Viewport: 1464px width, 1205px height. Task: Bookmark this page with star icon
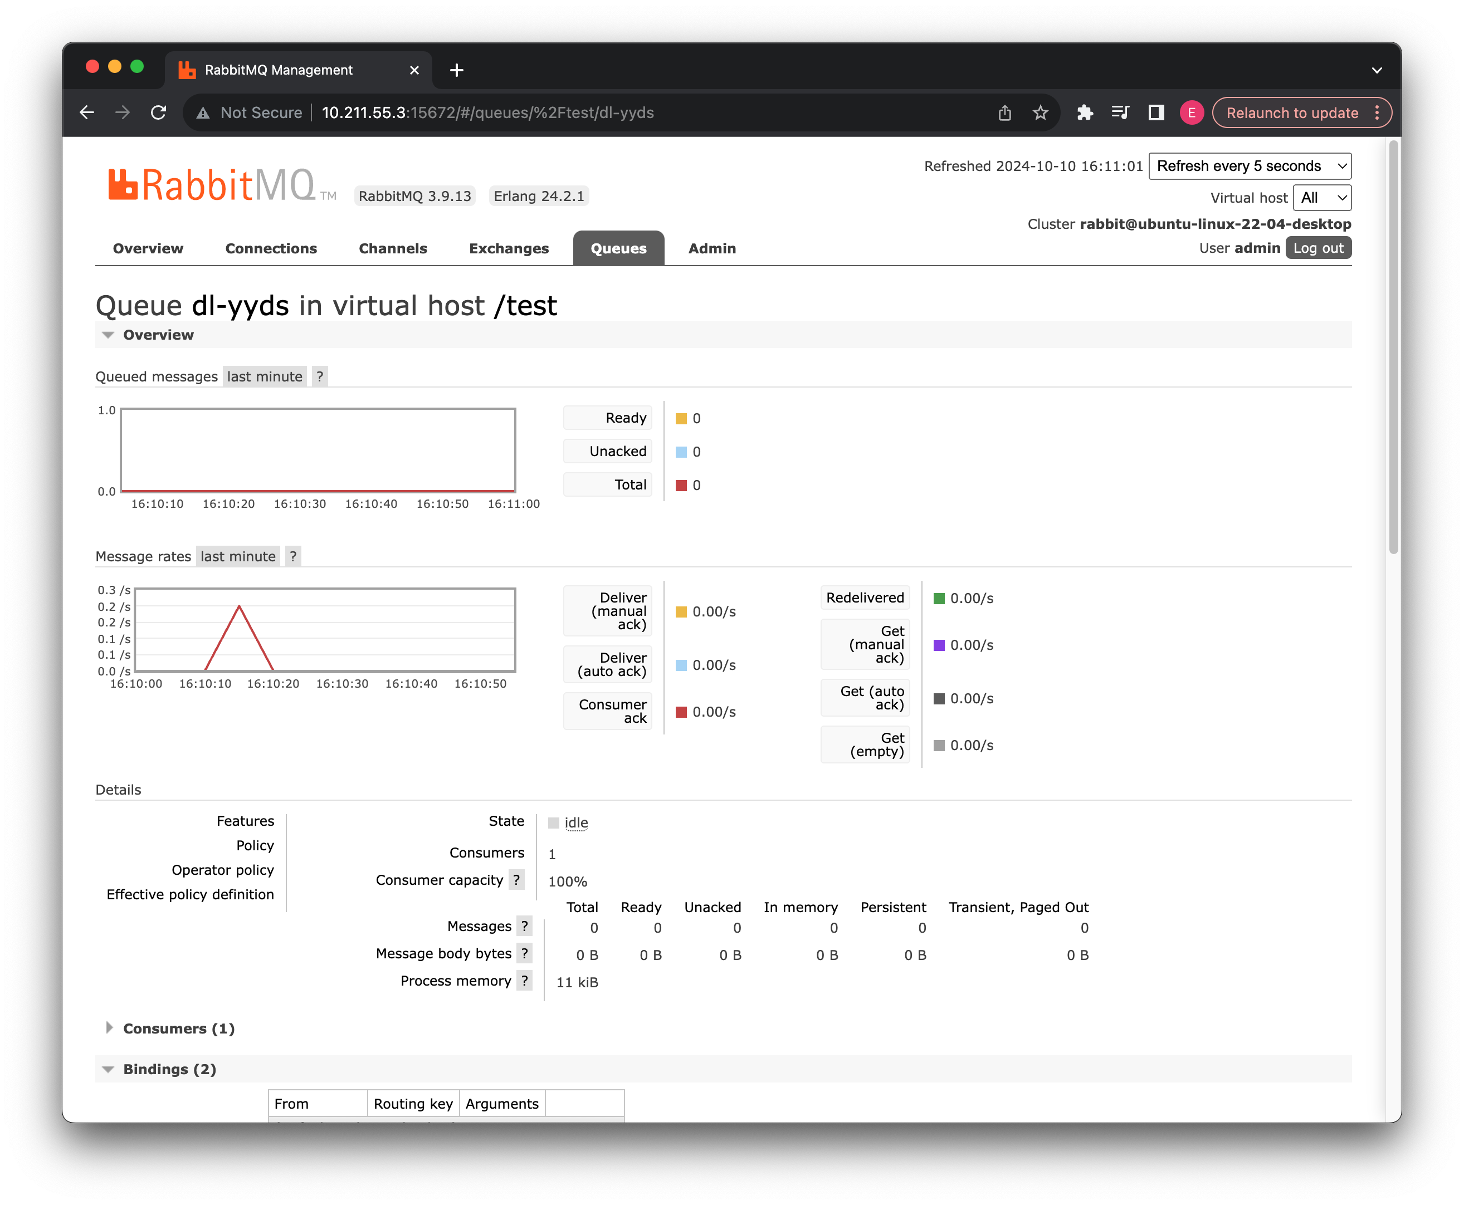[x=1040, y=112]
